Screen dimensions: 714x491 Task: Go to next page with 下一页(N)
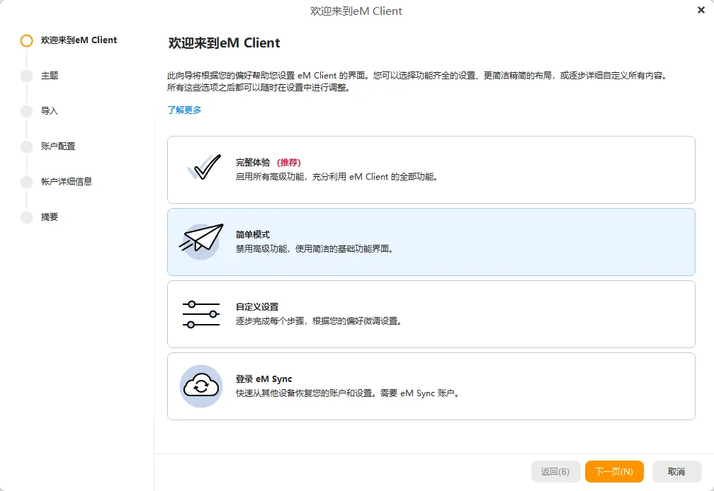point(614,471)
